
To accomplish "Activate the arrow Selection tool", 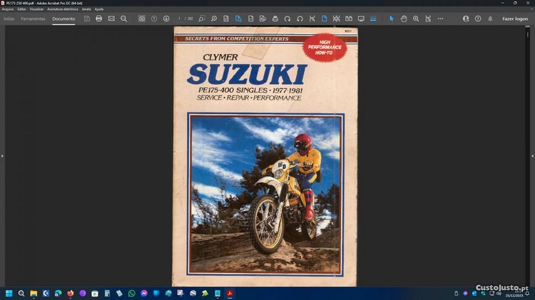I will point(391,19).
